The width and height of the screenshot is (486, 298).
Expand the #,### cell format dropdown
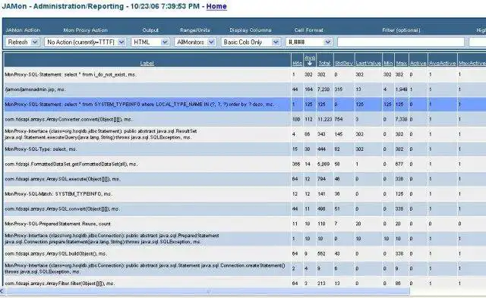pyautogui.click(x=309, y=42)
